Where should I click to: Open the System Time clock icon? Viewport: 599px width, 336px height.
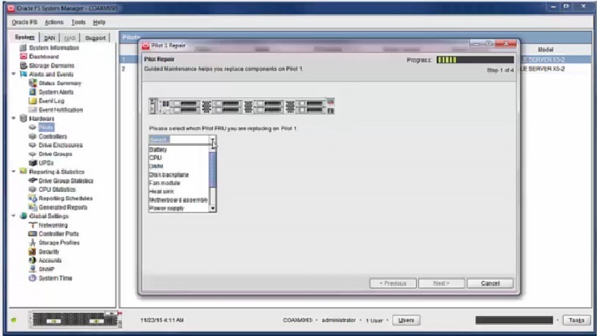pos(33,278)
